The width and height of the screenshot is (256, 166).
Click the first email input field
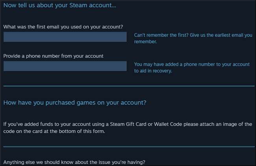tap(65, 37)
